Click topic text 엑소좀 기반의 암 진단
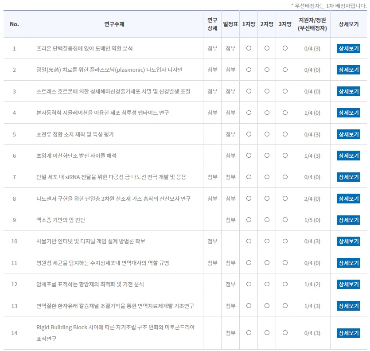The width and height of the screenshot is (370, 351). pos(61,220)
